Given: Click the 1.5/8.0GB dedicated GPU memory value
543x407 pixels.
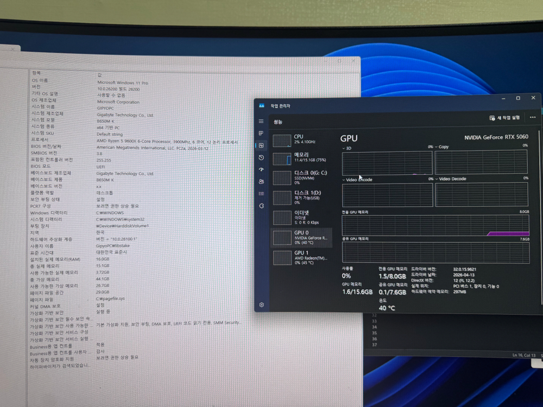Looking at the screenshot, I should pos(392,276).
